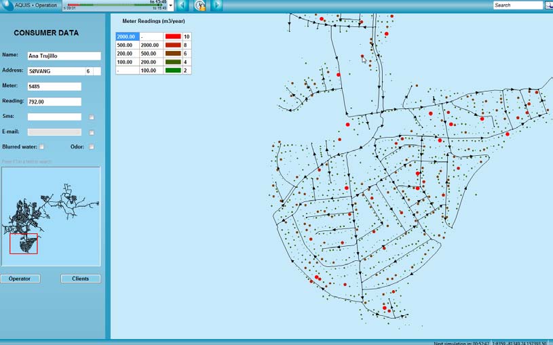Click the dark red legend swatch for size 8
Screen dimensions: 553x345
point(173,45)
